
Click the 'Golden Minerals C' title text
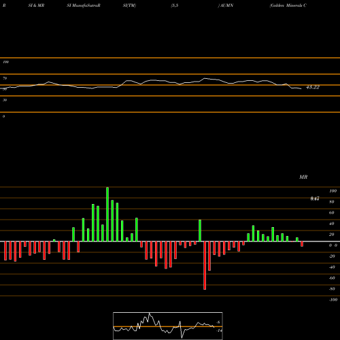click(288, 5)
